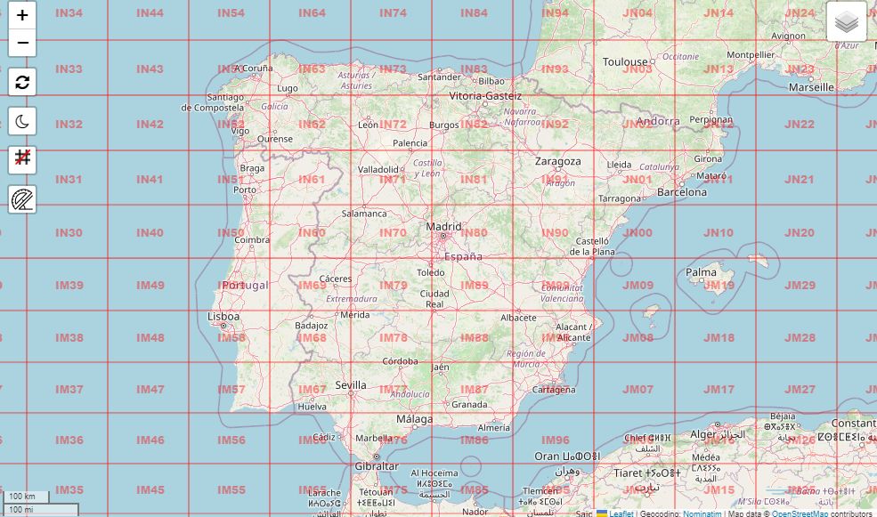This screenshot has height=517, width=877.
Task: Refresh the map with the reload icon
Action: click(21, 81)
